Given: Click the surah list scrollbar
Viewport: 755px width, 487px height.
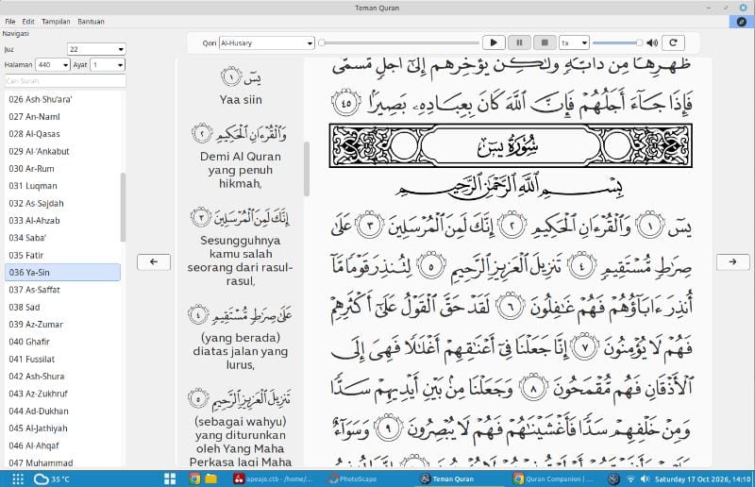Looking at the screenshot, I should pos(124,207).
